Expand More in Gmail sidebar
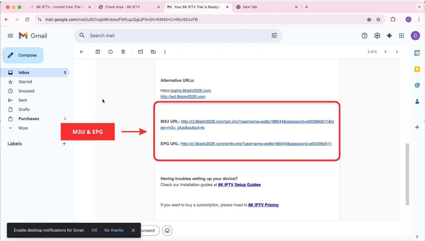 point(23,128)
